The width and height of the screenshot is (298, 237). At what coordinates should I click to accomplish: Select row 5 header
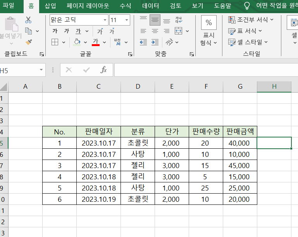(x=4, y=143)
